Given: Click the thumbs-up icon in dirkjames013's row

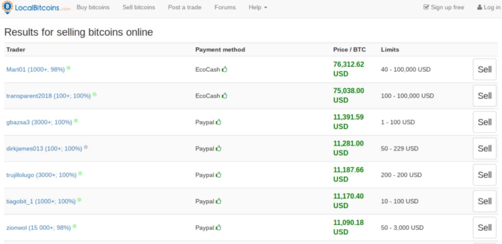Looking at the screenshot, I should [x=219, y=148].
